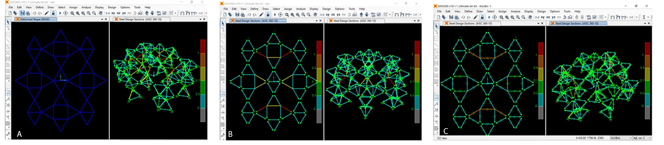Click perspective glasses icon in window B

tap(354, 14)
